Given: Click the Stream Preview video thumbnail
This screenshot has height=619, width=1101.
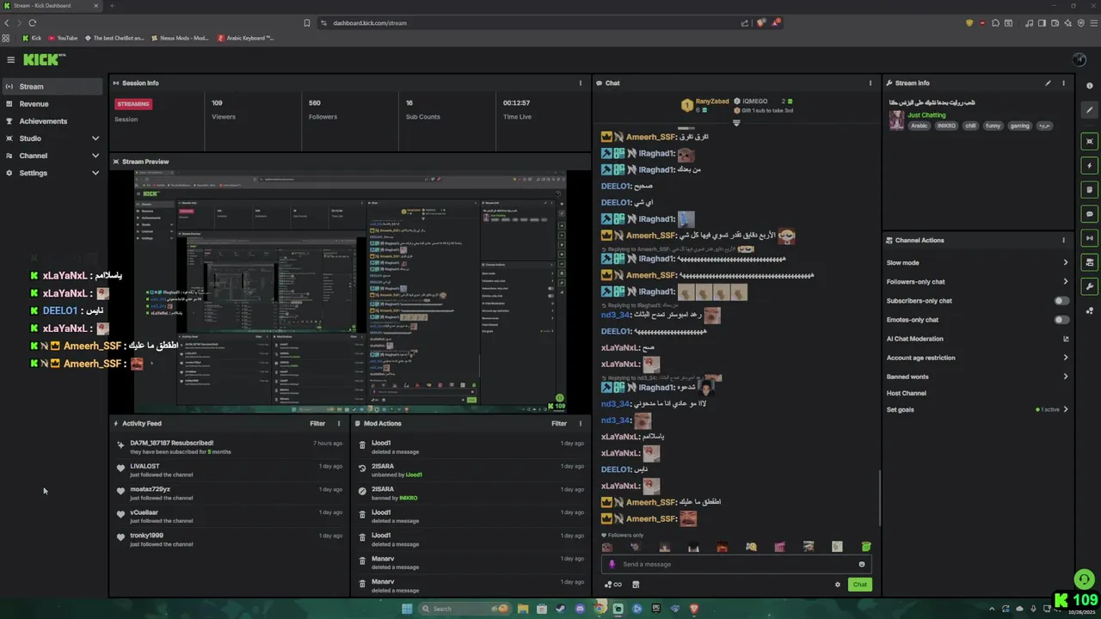Looking at the screenshot, I should click(x=349, y=291).
